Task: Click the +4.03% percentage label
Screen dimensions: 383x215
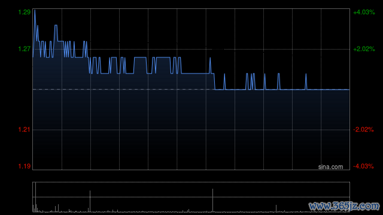Action: click(x=364, y=12)
